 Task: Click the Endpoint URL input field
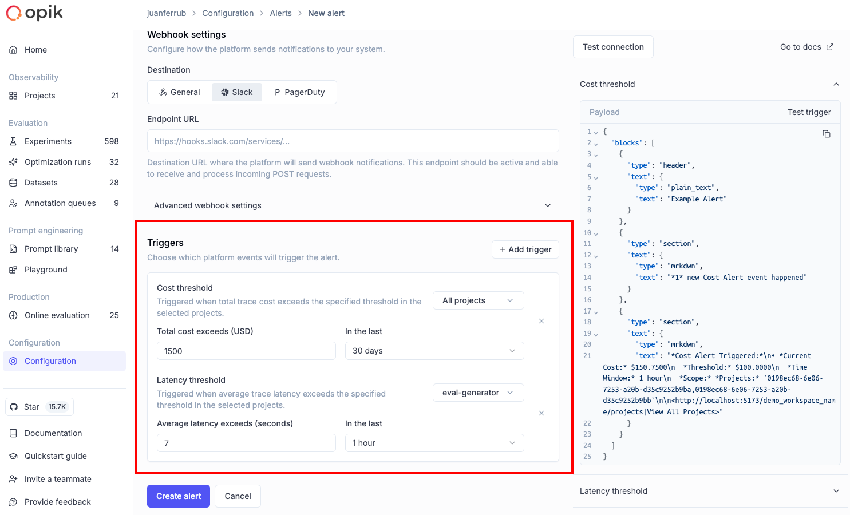coord(353,141)
